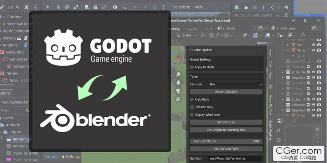Click the Set Path res://Materials field

pos(235,159)
